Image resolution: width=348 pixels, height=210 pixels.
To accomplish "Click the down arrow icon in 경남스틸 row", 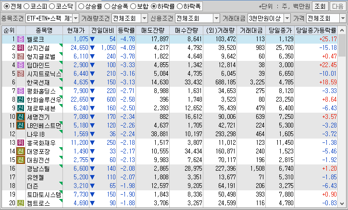I will (92, 169).
